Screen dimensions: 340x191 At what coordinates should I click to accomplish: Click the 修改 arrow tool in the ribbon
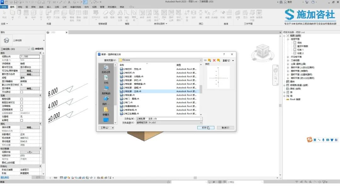pos(4,14)
